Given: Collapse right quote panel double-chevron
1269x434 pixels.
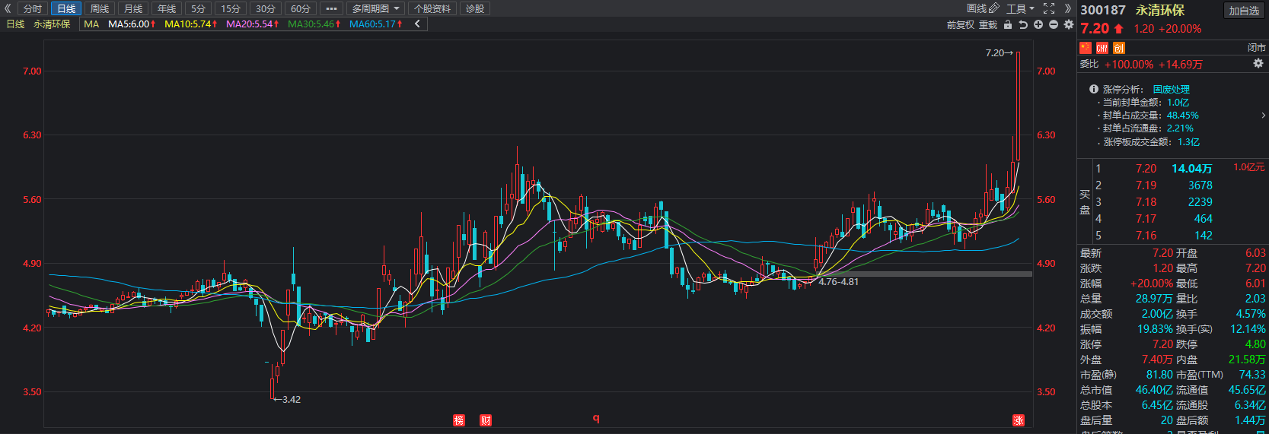Looking at the screenshot, I should (1068, 8).
